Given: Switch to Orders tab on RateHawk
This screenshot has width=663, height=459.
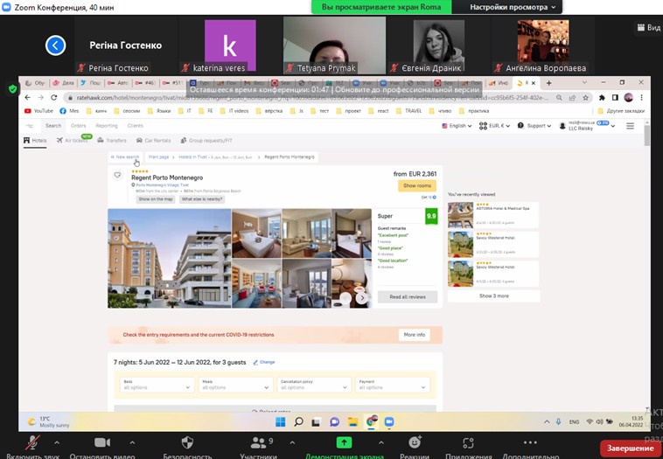Looking at the screenshot, I should click(78, 126).
